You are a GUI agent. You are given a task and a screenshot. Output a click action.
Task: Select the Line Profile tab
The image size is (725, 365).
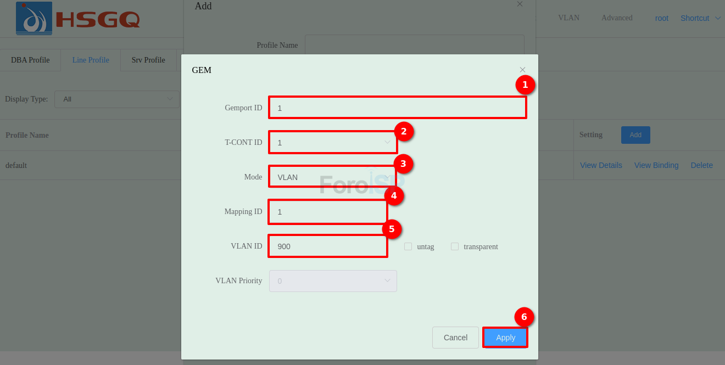click(91, 60)
